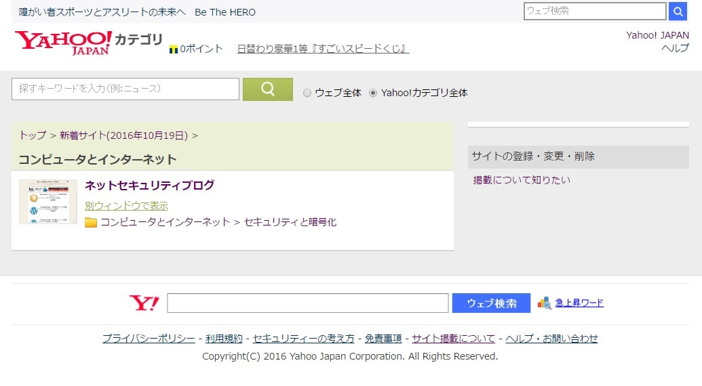Click the green magnifier category search button
The height and width of the screenshot is (386, 702).
[268, 89]
